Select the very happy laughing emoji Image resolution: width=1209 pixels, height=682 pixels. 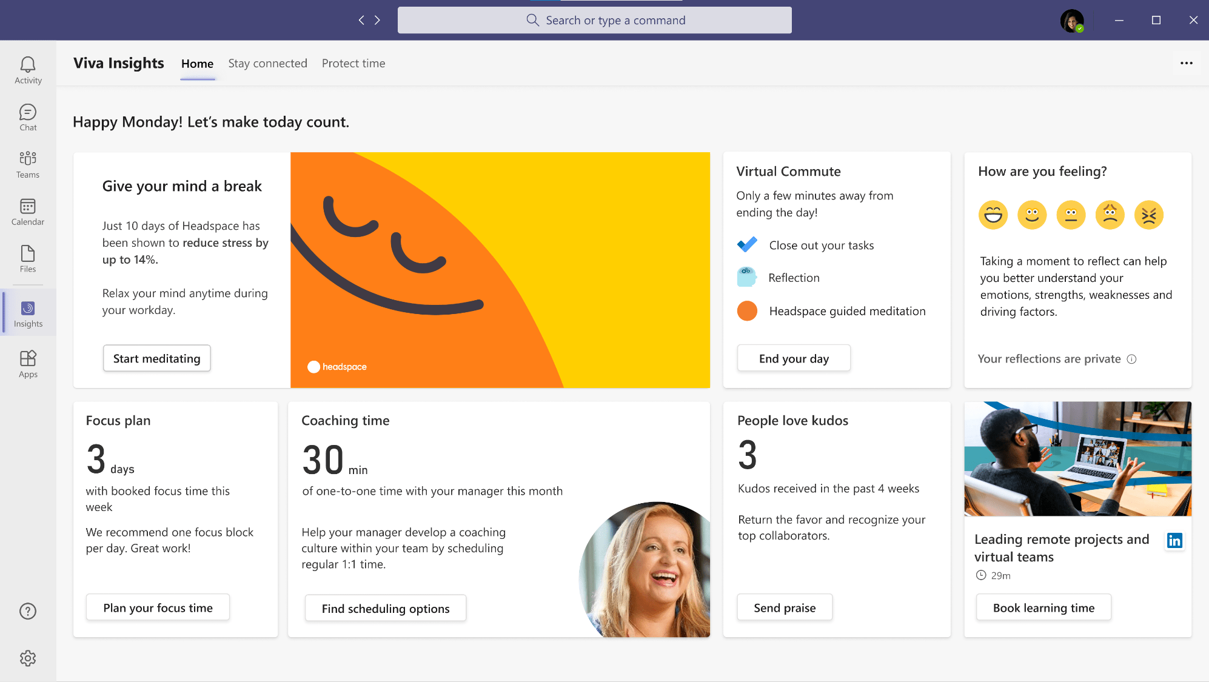[993, 215]
